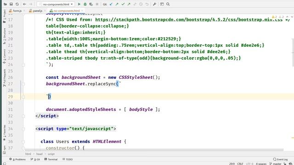
Task: Click line number 26 in gutter
Action: 11,77
